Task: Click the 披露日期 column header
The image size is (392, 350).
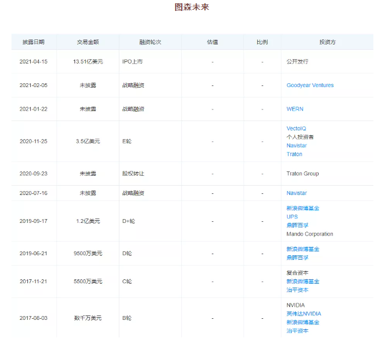Action: pos(33,42)
